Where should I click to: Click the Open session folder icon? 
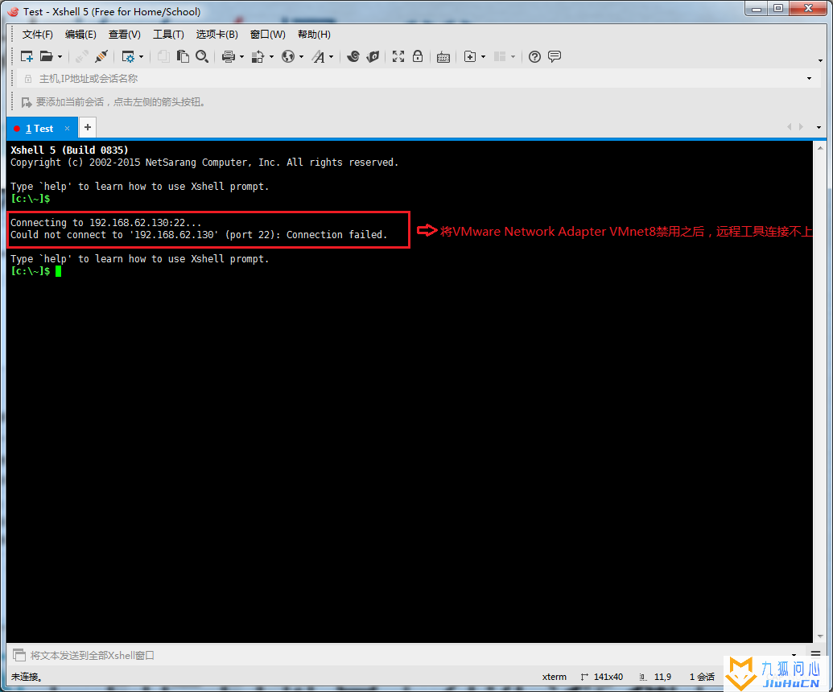point(46,56)
